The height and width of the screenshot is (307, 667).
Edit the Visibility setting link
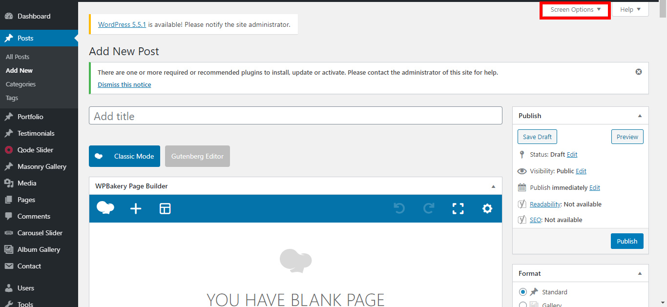pos(581,171)
